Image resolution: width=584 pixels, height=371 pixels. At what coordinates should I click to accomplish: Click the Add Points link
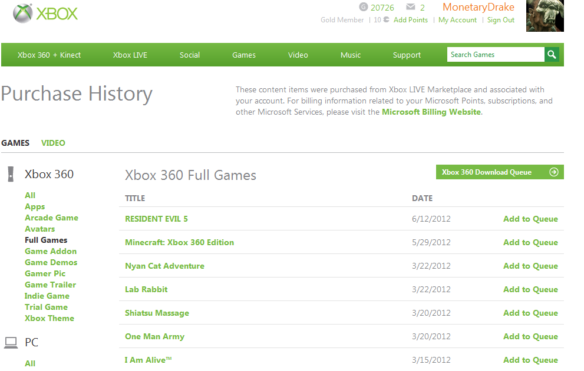click(x=411, y=20)
